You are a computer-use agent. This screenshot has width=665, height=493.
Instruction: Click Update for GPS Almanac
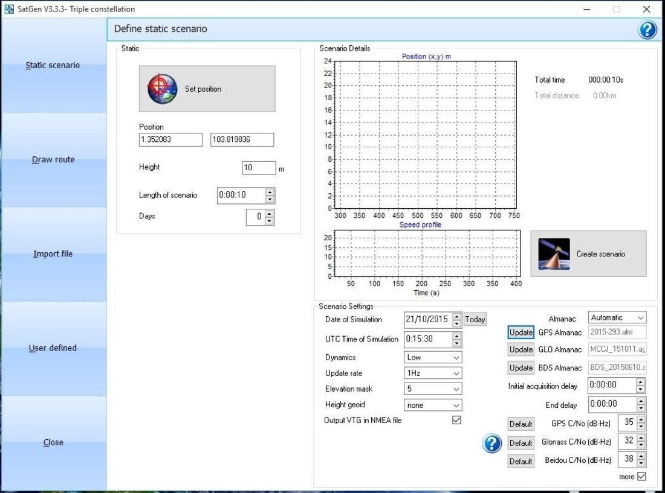tap(521, 332)
